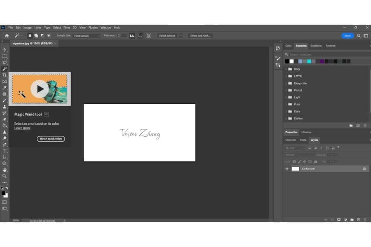Screen dimensions: 371x247
Task: Open the File menu
Action: [x=11, y=28]
